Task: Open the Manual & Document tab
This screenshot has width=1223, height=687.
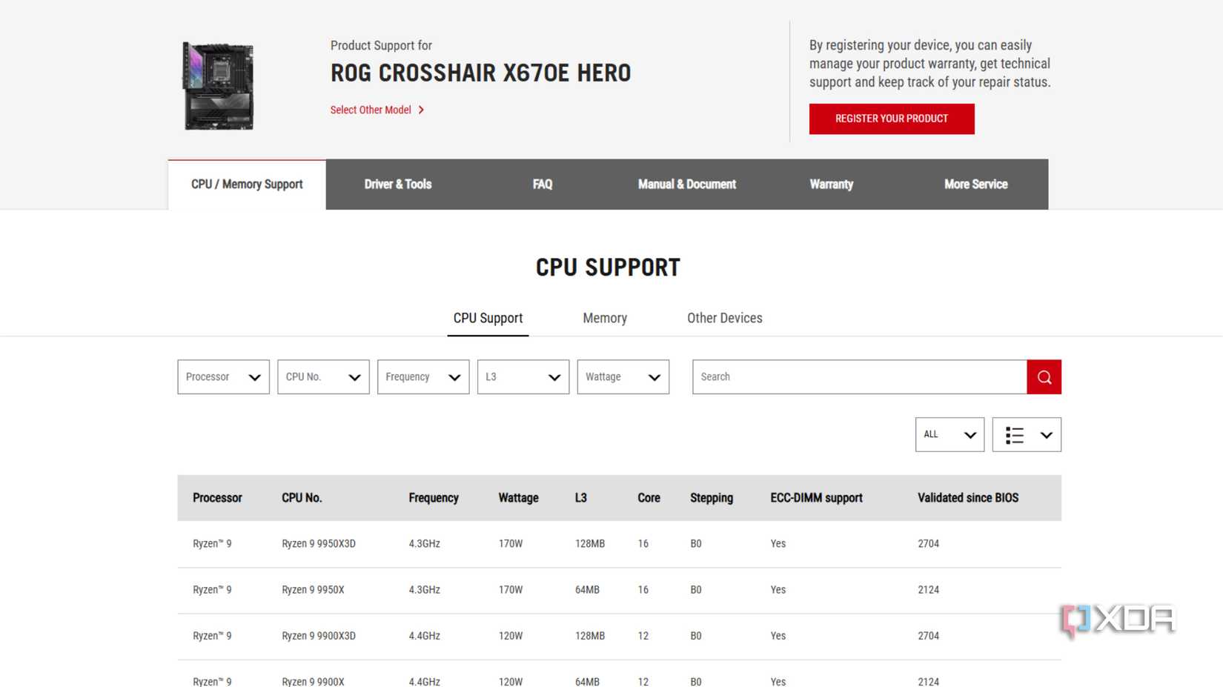Action: [x=687, y=185]
